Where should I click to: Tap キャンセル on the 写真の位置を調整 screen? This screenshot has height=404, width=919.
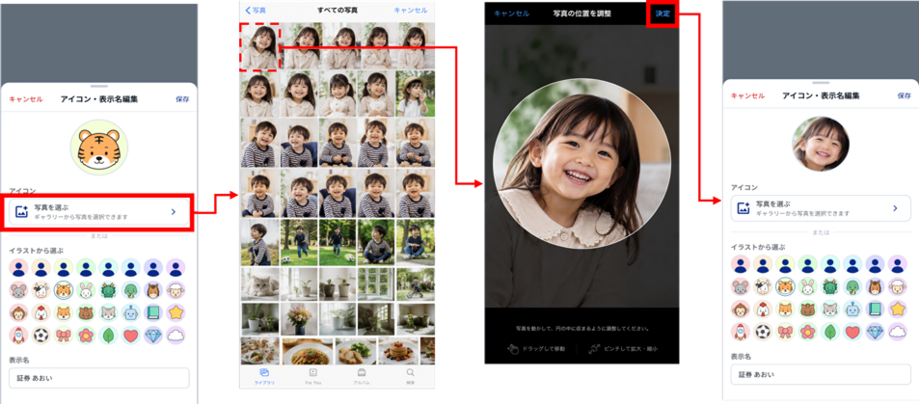click(512, 13)
